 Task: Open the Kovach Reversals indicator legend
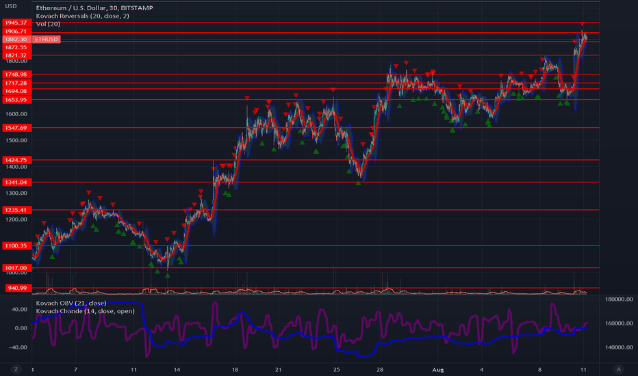83,16
